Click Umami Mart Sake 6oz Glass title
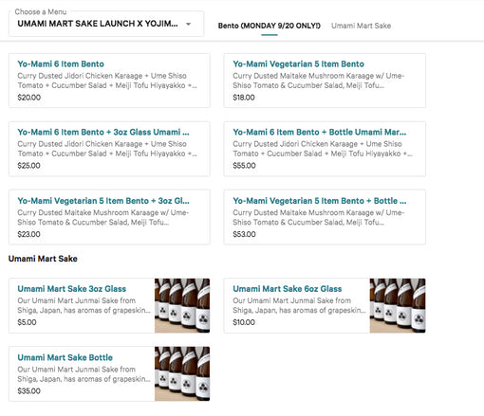Image resolution: width=484 pixels, height=416 pixels. pyautogui.click(x=288, y=289)
